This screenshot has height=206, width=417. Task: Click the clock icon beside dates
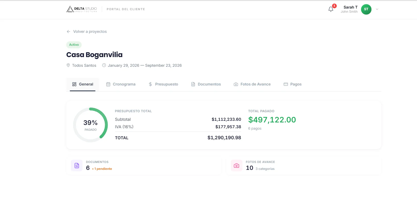point(104,65)
